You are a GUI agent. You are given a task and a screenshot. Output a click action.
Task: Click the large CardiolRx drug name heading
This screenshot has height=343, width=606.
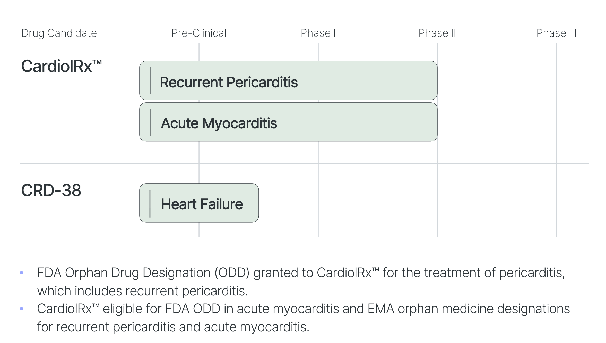pos(57,66)
